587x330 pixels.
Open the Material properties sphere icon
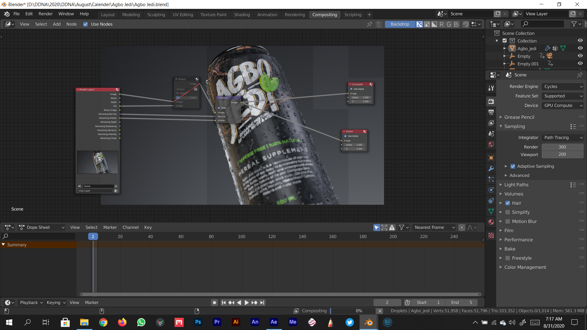[x=491, y=222]
